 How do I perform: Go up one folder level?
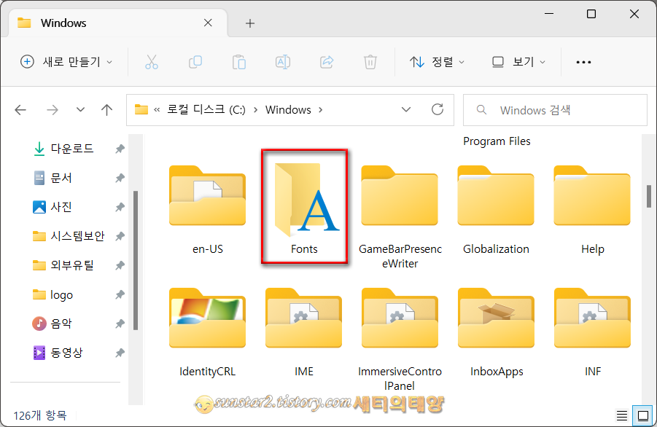(x=106, y=109)
